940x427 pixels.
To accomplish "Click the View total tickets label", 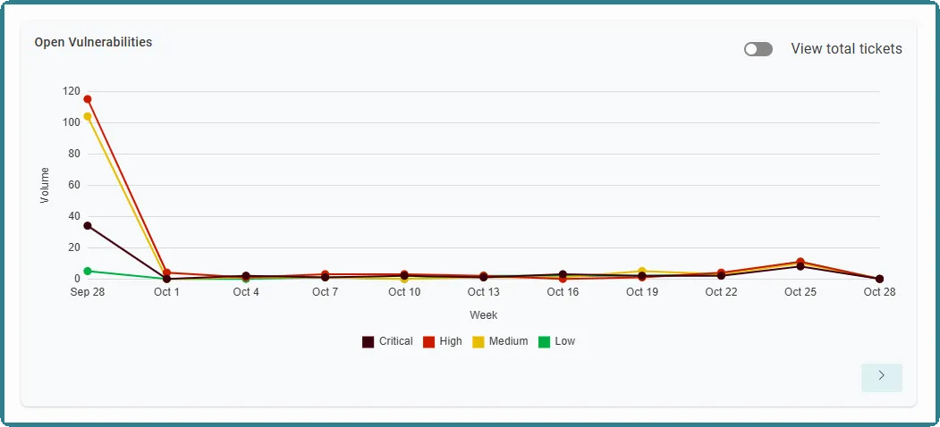I will (846, 49).
